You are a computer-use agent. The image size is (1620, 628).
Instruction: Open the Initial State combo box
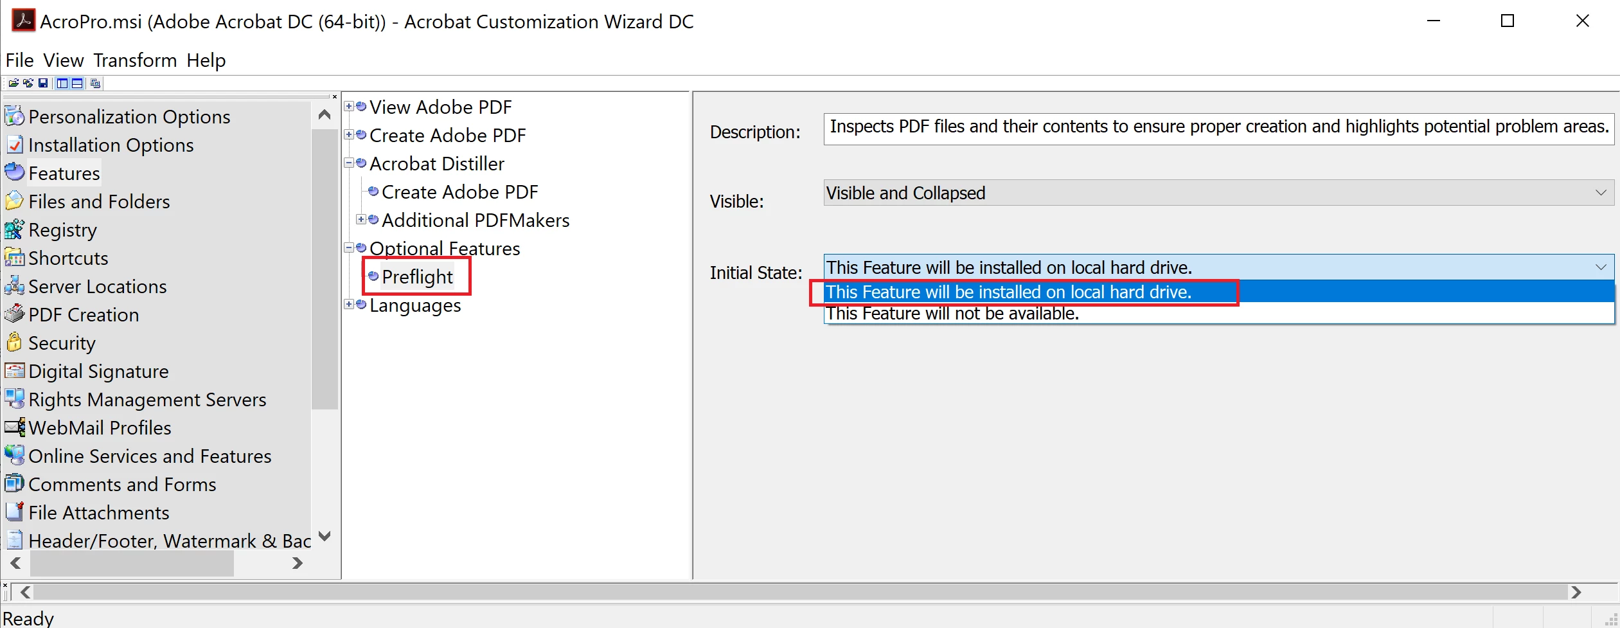pos(1218,267)
